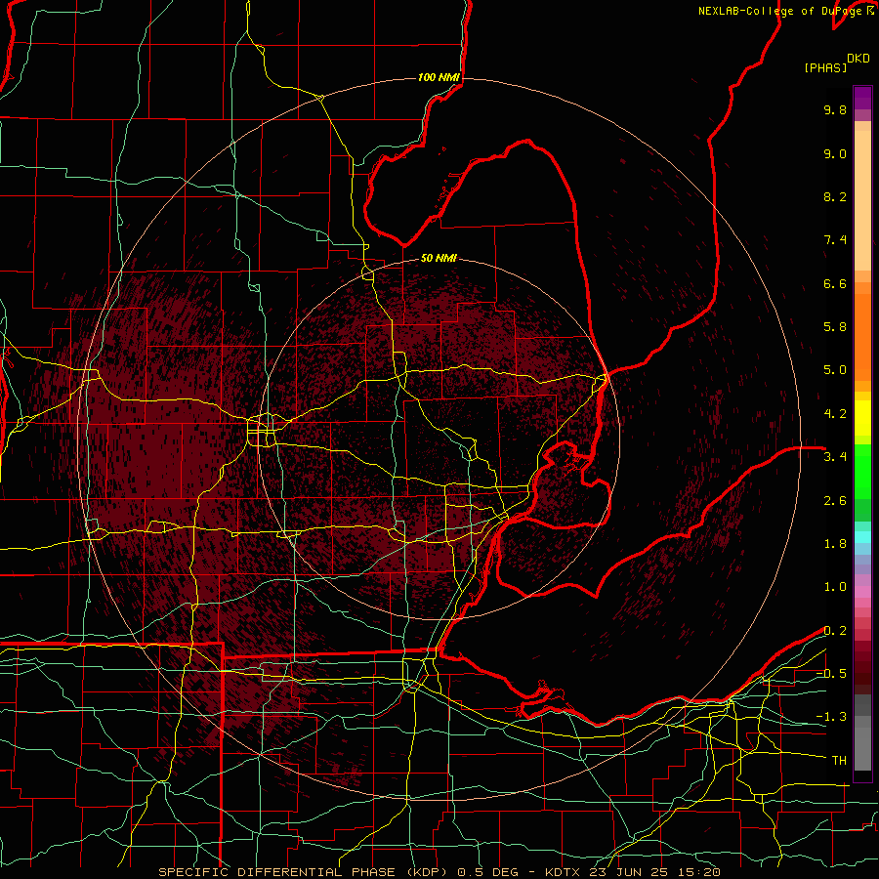Viewport: 879px width, 879px height.
Task: Click the bright green segment of color bar
Action: click(x=862, y=472)
